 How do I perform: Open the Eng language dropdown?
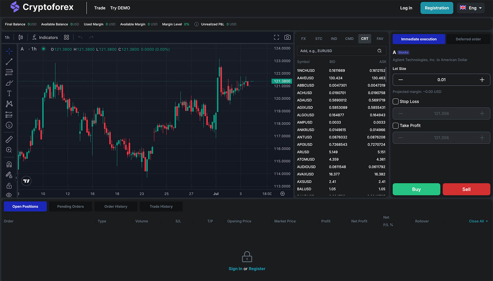pyautogui.click(x=471, y=8)
